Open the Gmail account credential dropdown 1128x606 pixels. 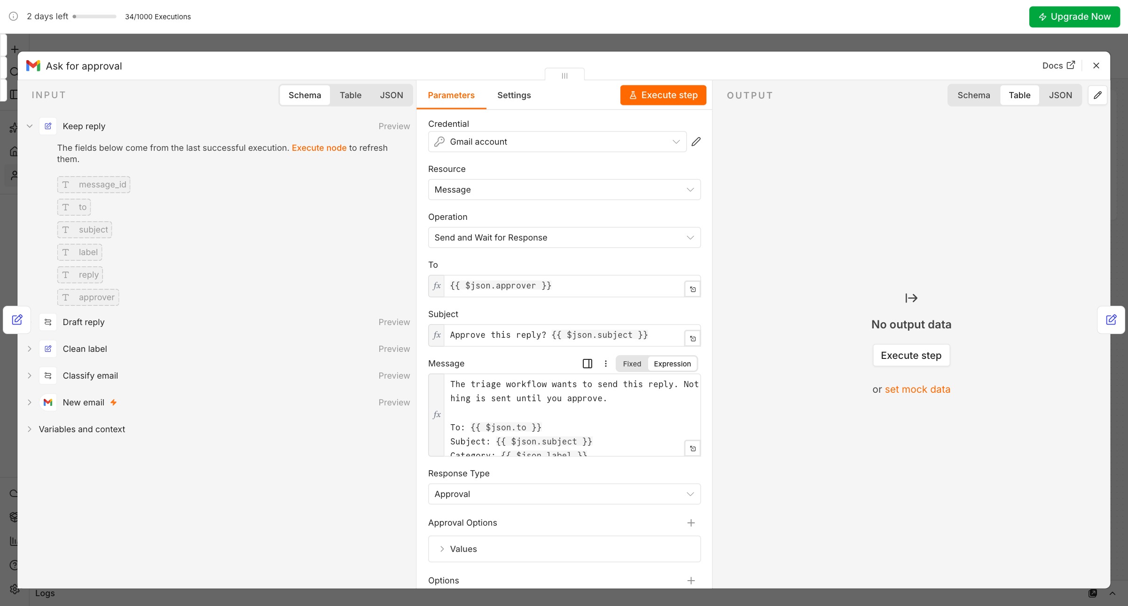pos(557,141)
